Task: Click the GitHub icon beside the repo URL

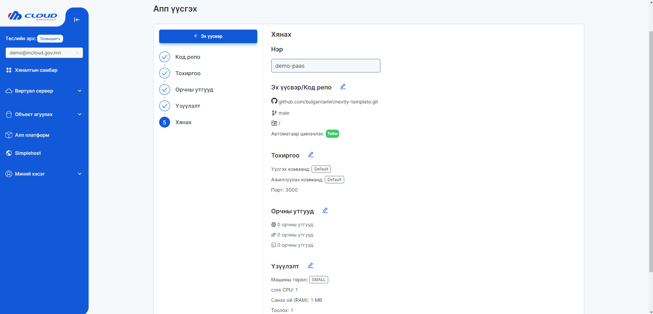Action: click(274, 101)
